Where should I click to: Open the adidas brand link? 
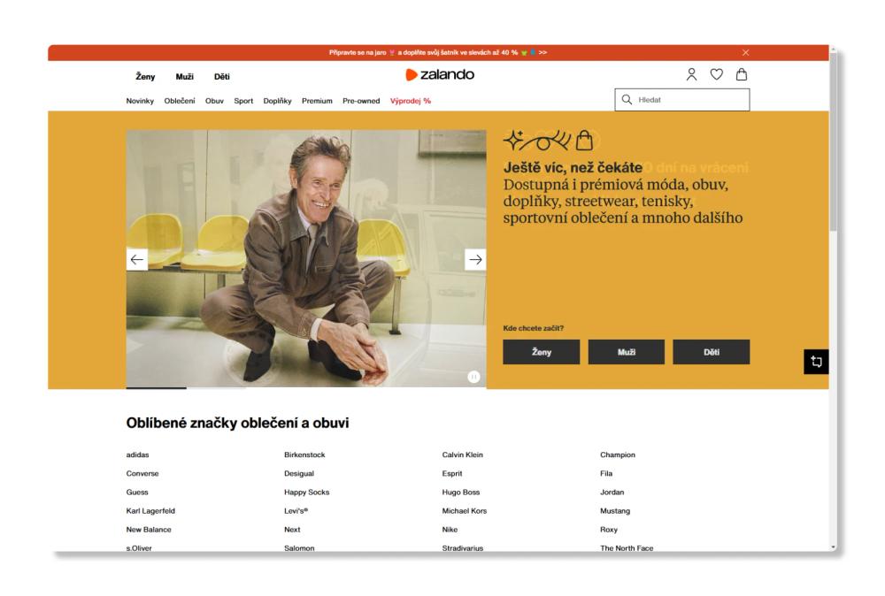138,455
